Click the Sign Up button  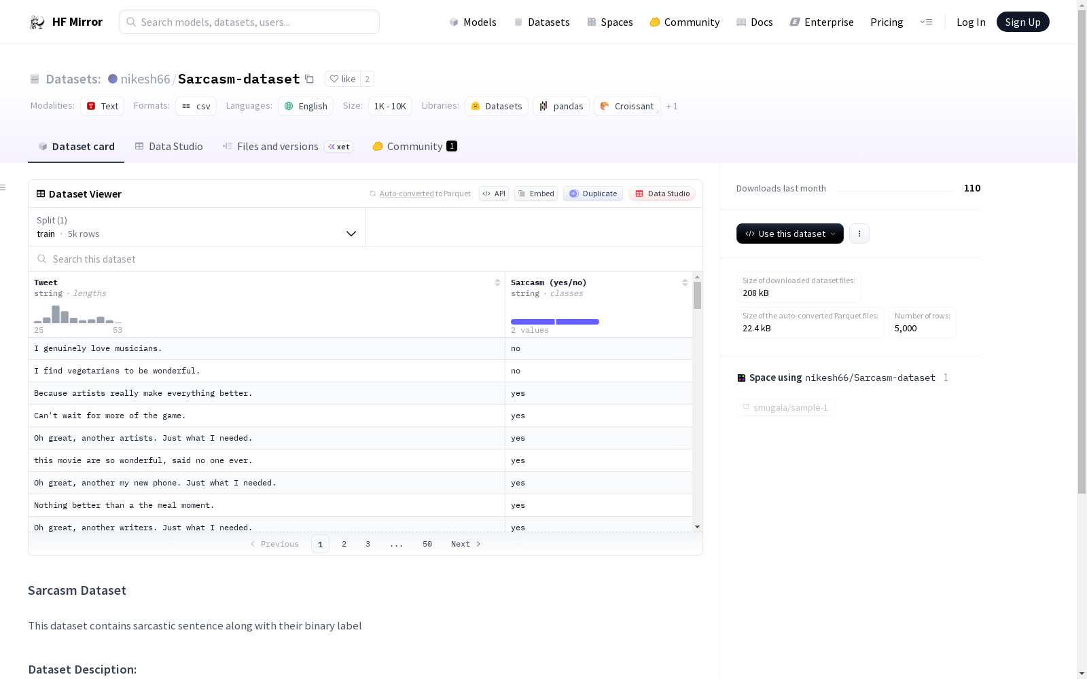[x=1022, y=22]
